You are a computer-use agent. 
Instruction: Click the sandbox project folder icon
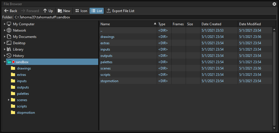(x=9, y=62)
